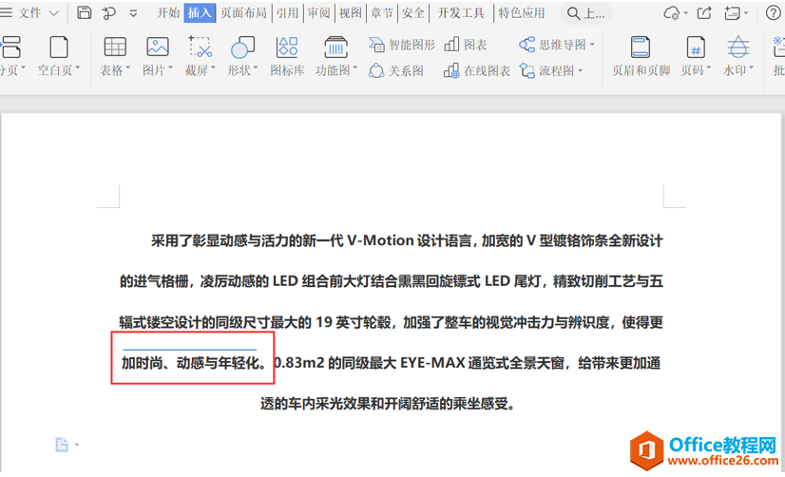Click the 页码 page number icon
Image resolution: width=785 pixels, height=477 pixels.
click(x=696, y=48)
